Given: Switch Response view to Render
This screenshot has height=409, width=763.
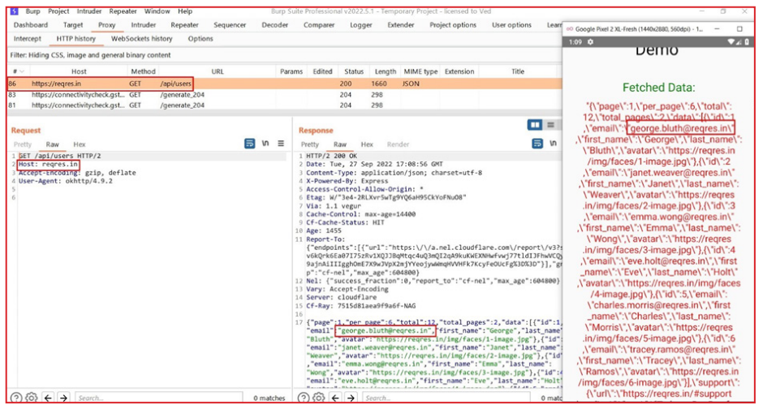Looking at the screenshot, I should coord(398,144).
